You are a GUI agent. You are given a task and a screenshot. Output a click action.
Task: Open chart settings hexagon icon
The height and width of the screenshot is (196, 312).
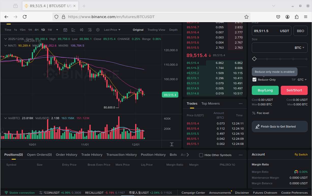[x=98, y=30]
